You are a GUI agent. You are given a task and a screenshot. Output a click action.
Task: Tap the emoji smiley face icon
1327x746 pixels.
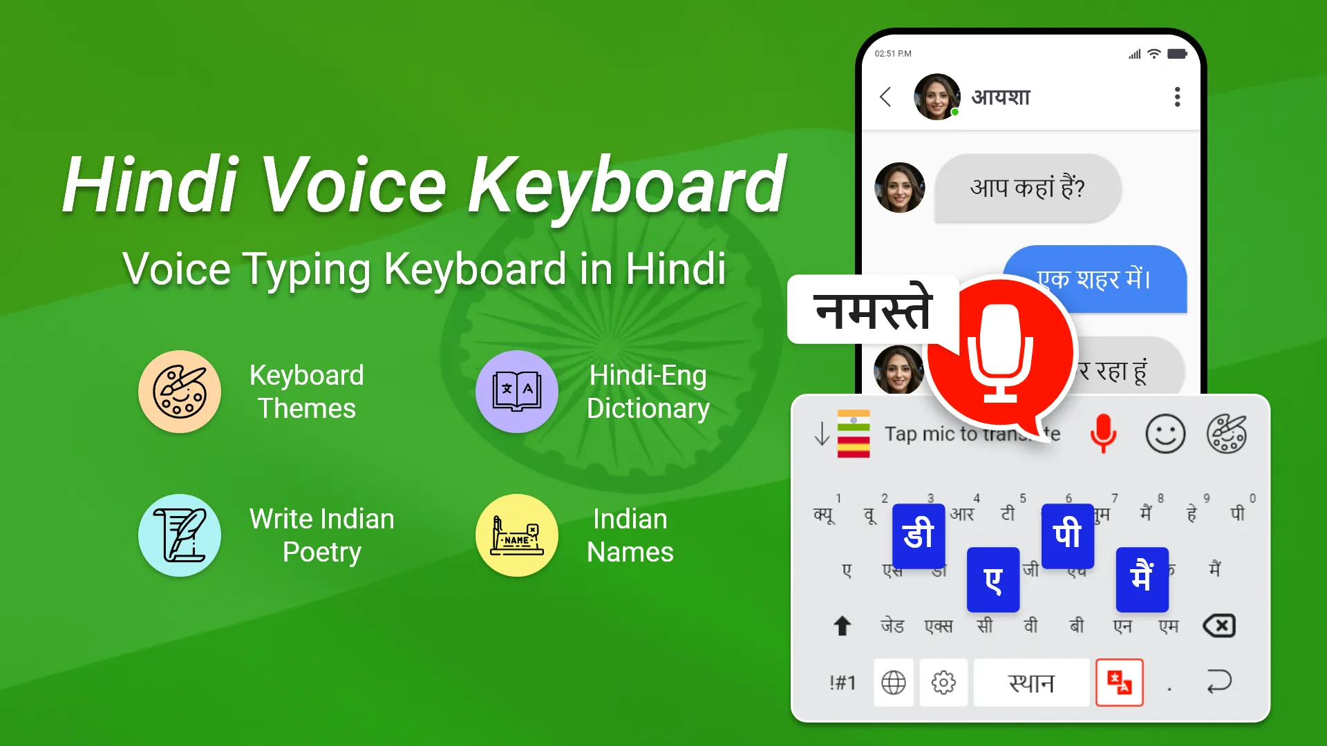point(1164,434)
